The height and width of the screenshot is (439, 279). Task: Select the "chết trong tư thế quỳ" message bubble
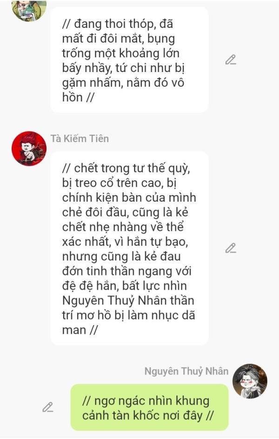(129, 249)
